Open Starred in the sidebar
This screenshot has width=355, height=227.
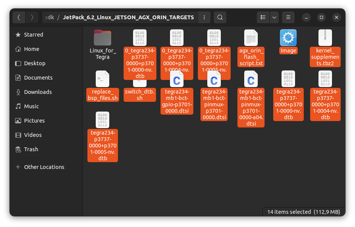tap(46, 35)
